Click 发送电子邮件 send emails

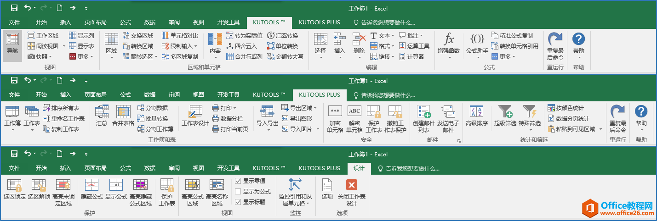(x=448, y=119)
